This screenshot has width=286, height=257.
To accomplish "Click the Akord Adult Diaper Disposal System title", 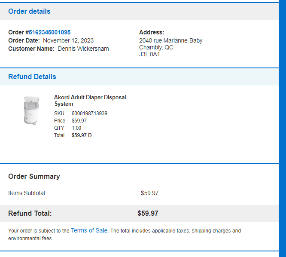I will pos(90,101).
